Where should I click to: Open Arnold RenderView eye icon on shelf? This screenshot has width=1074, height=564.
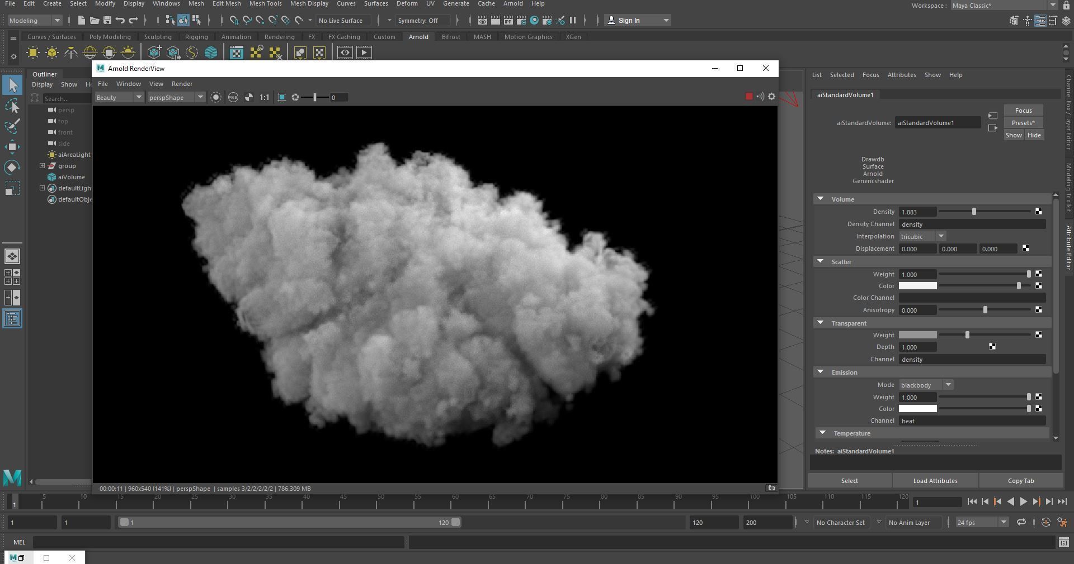click(x=345, y=52)
